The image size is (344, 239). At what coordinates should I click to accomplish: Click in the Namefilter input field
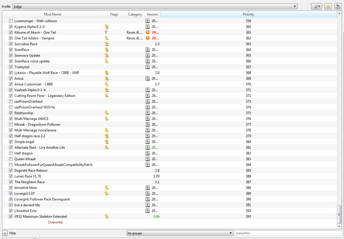click(x=289, y=233)
